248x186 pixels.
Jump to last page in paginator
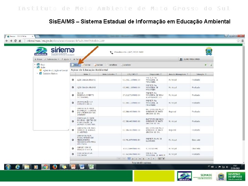(x=154, y=159)
